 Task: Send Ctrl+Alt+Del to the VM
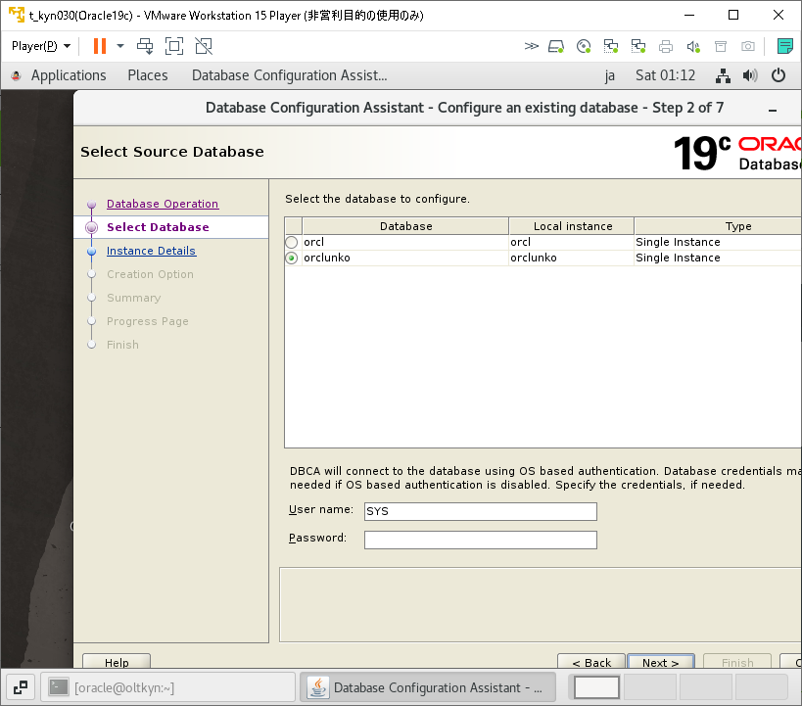point(145,46)
